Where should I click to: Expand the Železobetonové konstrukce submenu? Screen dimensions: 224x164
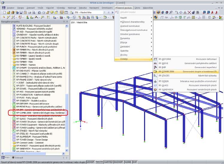pyautogui.click(x=134, y=30)
